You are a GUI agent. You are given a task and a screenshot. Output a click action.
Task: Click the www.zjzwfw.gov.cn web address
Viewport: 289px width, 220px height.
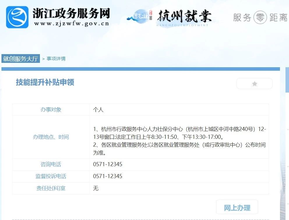tap(71, 24)
